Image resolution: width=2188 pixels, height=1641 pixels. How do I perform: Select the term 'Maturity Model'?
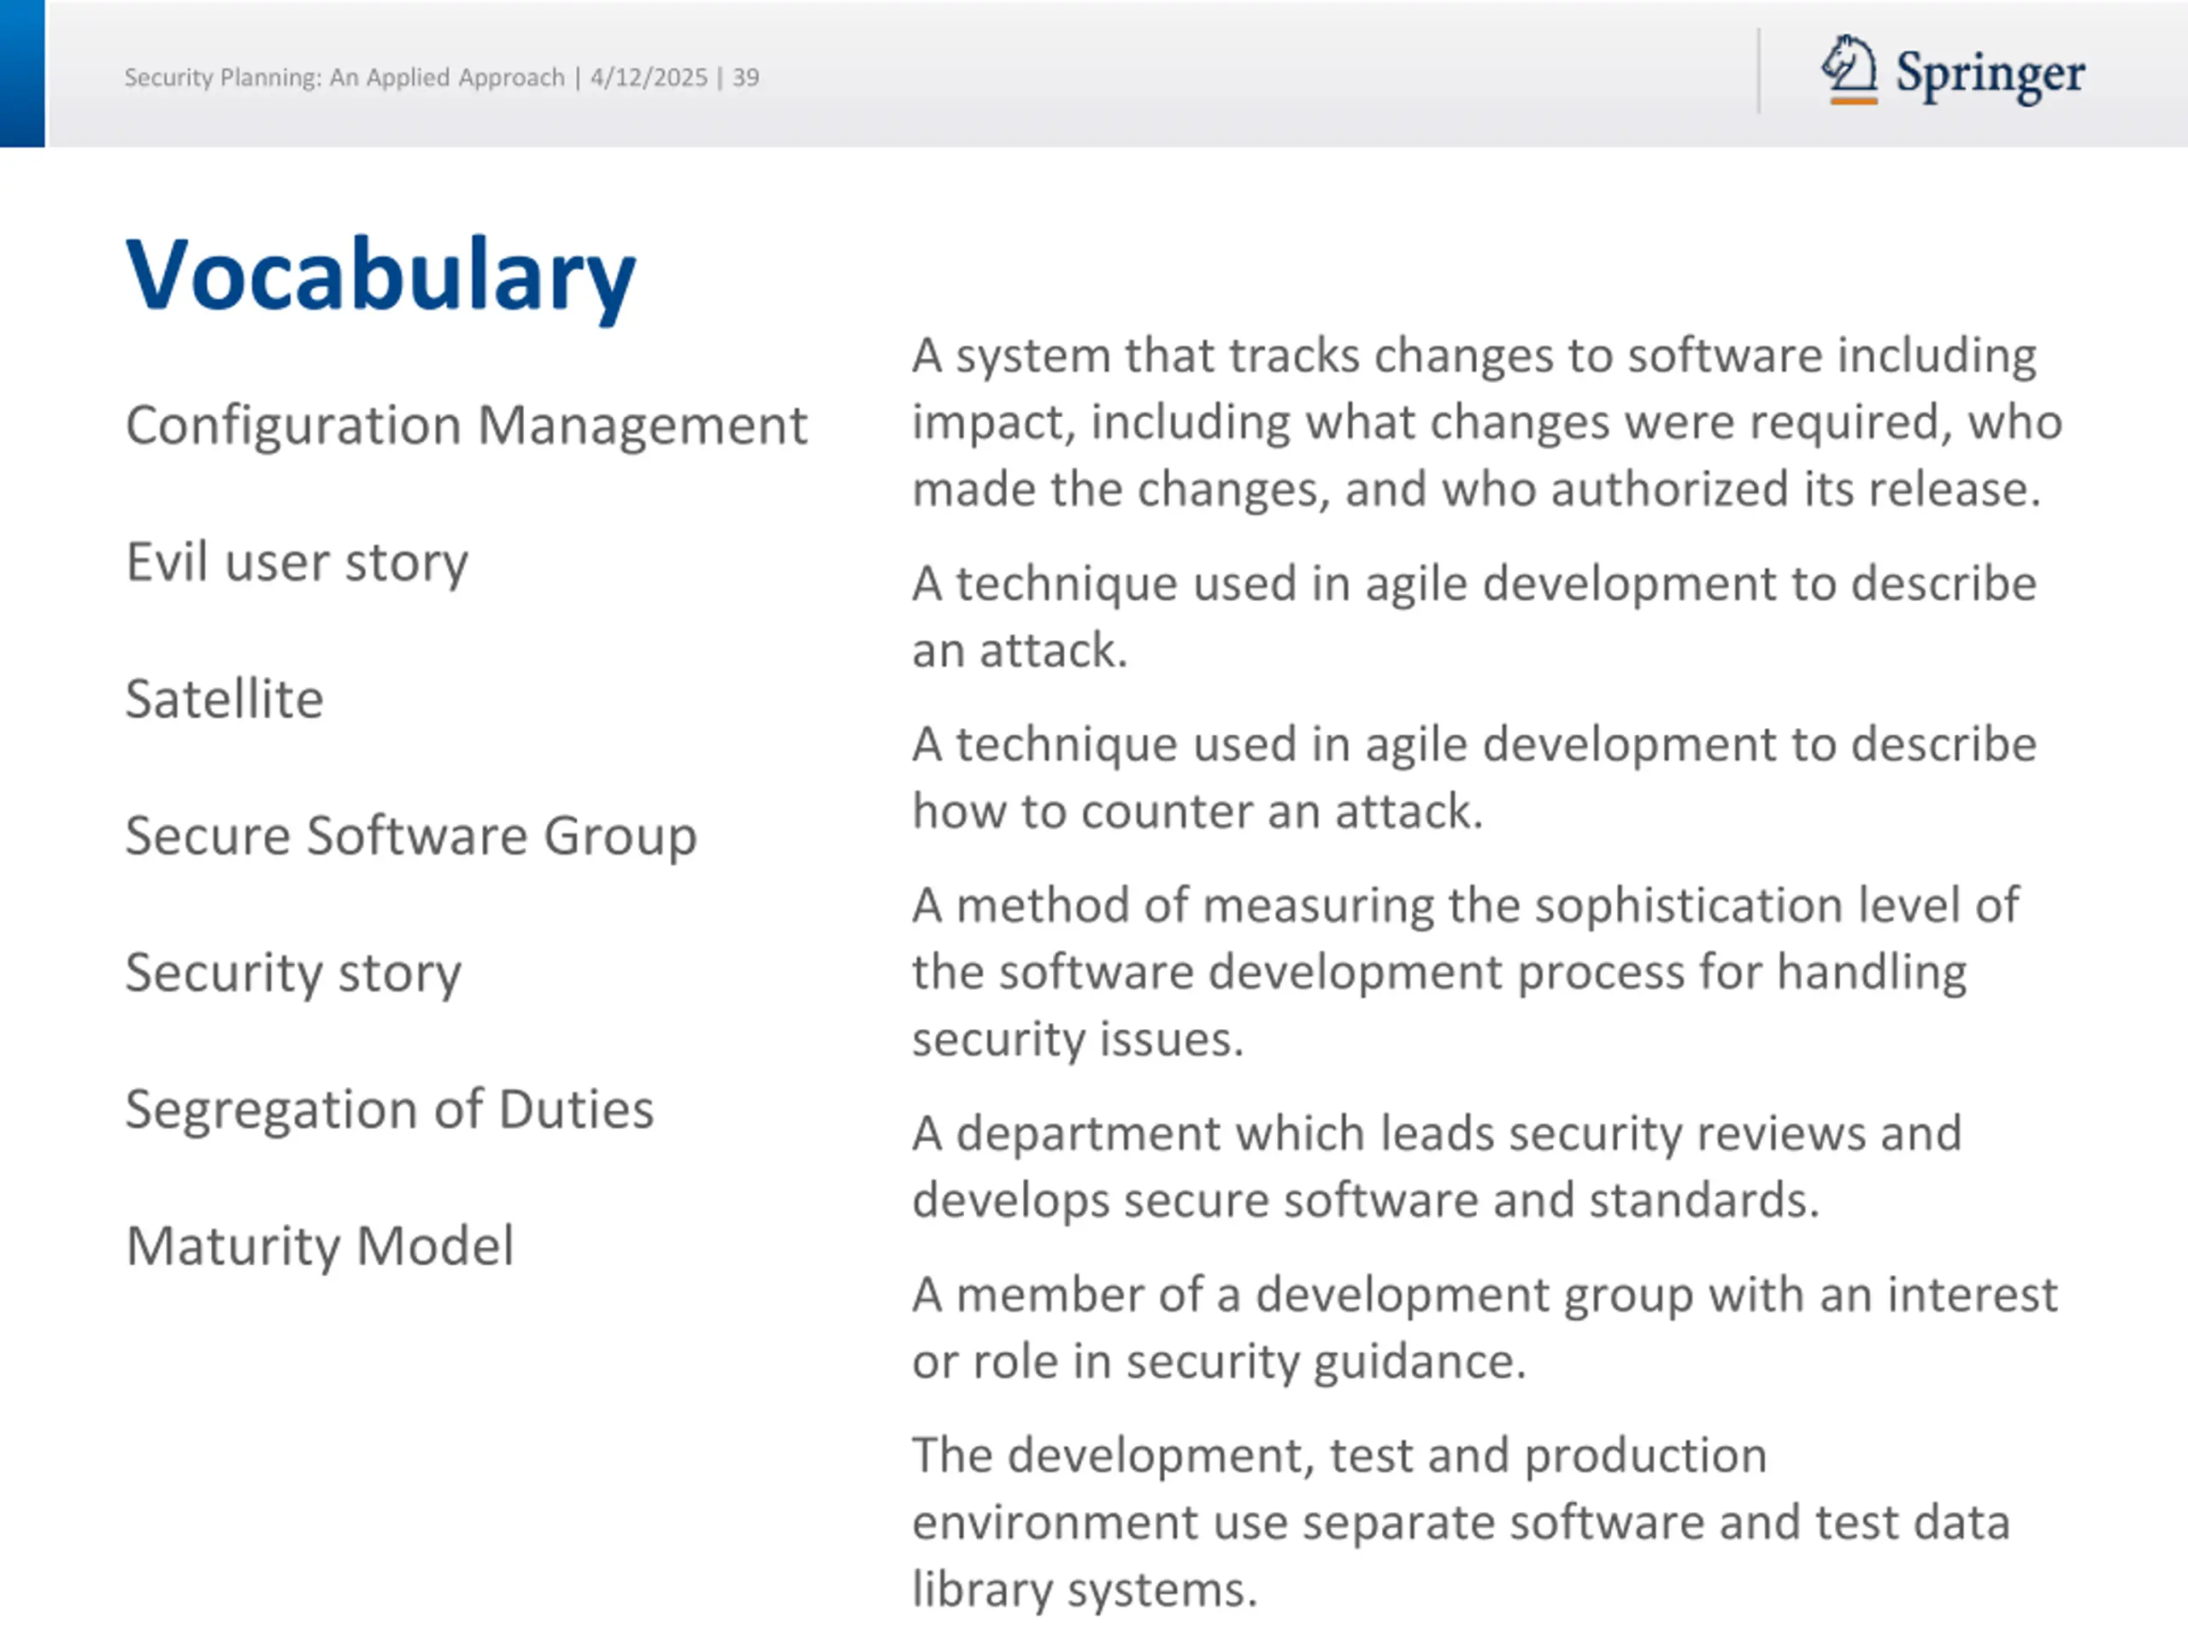(x=320, y=1246)
